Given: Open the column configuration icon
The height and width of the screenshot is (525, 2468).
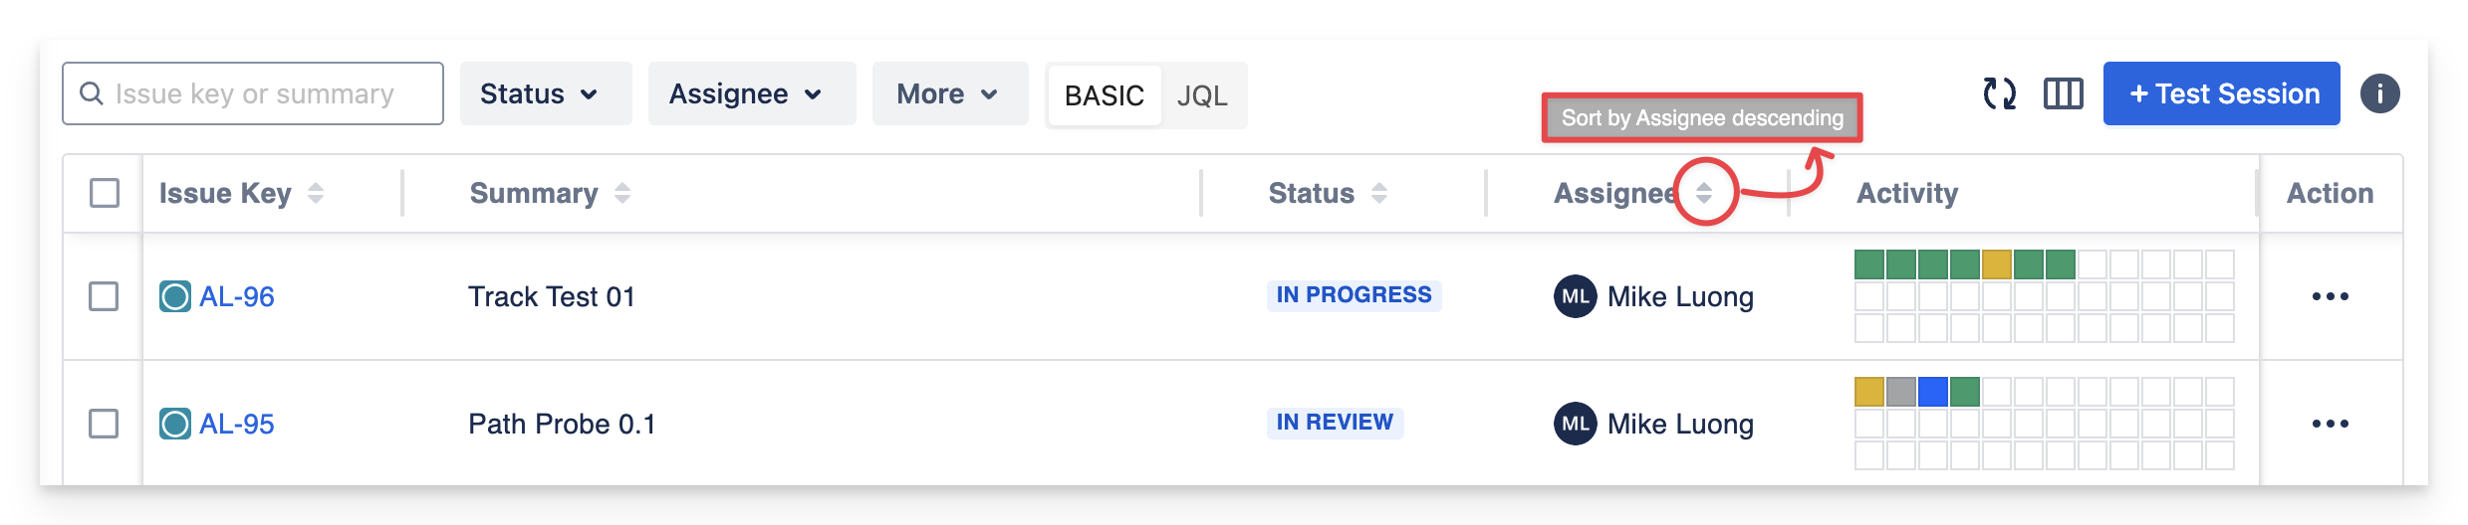Looking at the screenshot, I should [2063, 93].
